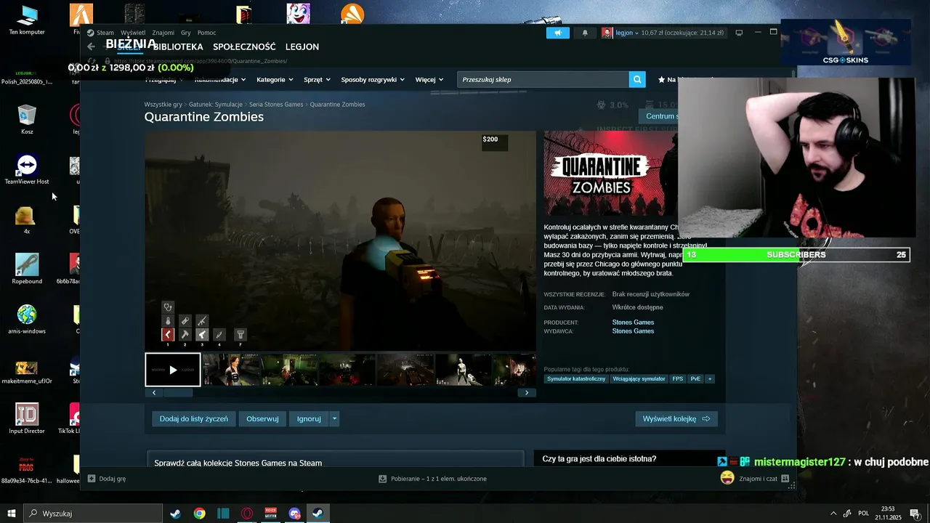Click the Wyświetl kolejkę button
This screenshot has height=523, width=930.
click(676, 418)
